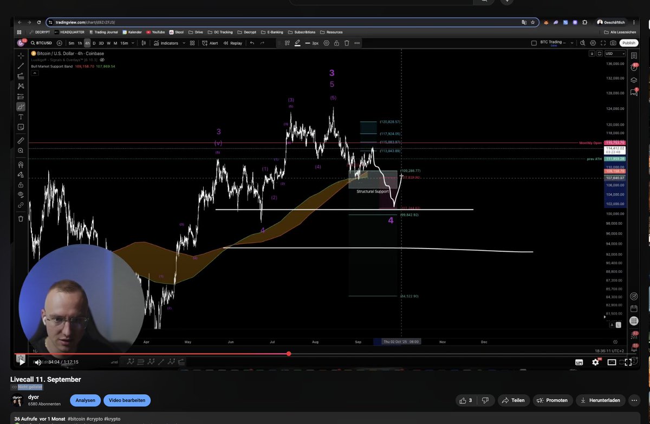Take a chart snapshot with camera icon
The height and width of the screenshot is (424, 650).
pyautogui.click(x=613, y=43)
